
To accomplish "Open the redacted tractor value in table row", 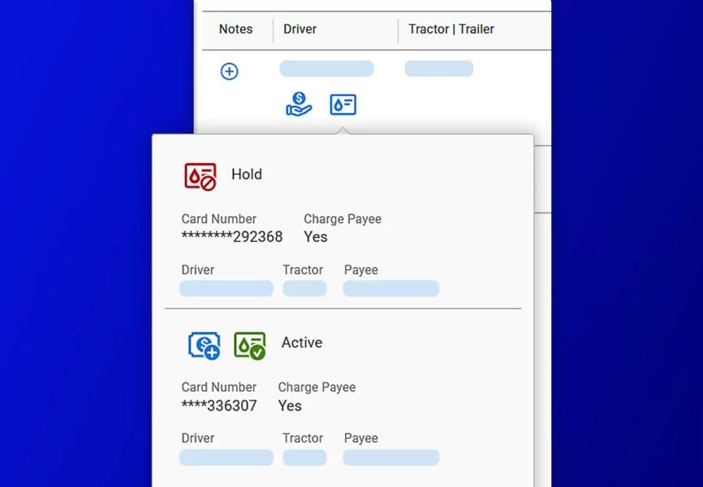I will pos(439,69).
